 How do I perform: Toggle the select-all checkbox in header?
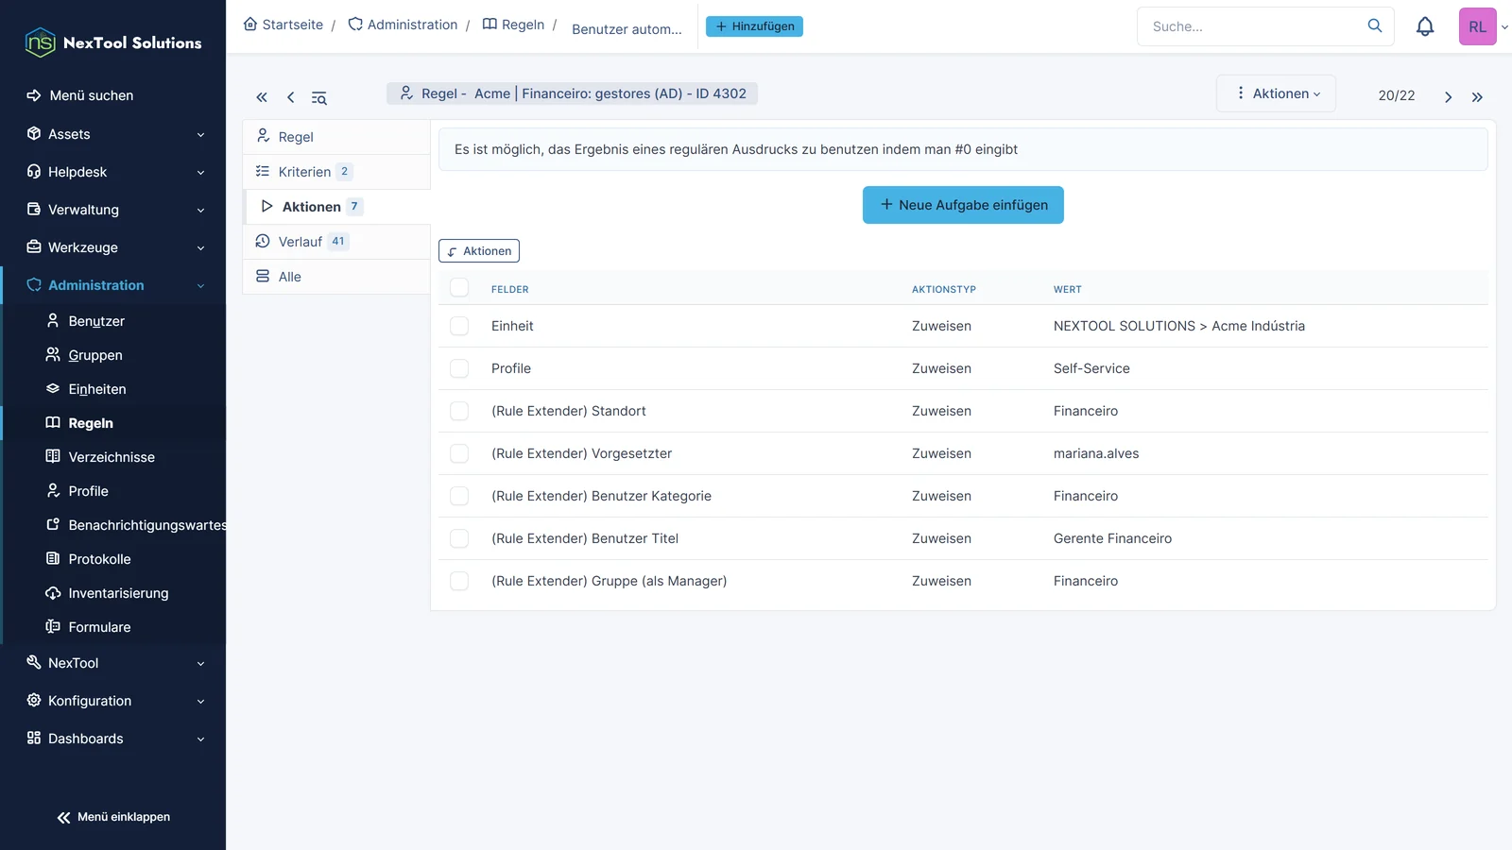459,288
